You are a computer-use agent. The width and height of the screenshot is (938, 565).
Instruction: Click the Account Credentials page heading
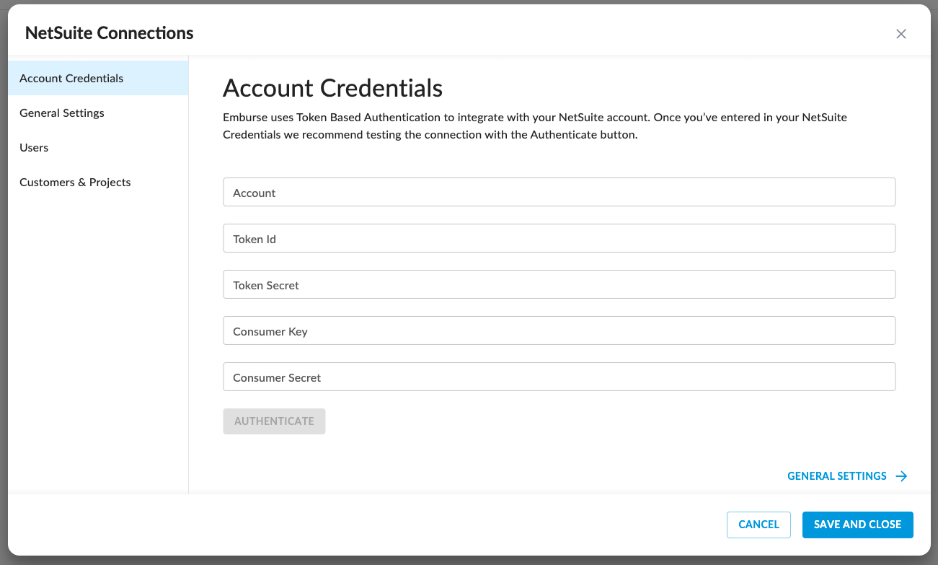[332, 88]
